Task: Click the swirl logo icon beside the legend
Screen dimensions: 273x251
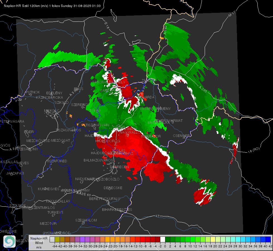Action: coord(9,242)
